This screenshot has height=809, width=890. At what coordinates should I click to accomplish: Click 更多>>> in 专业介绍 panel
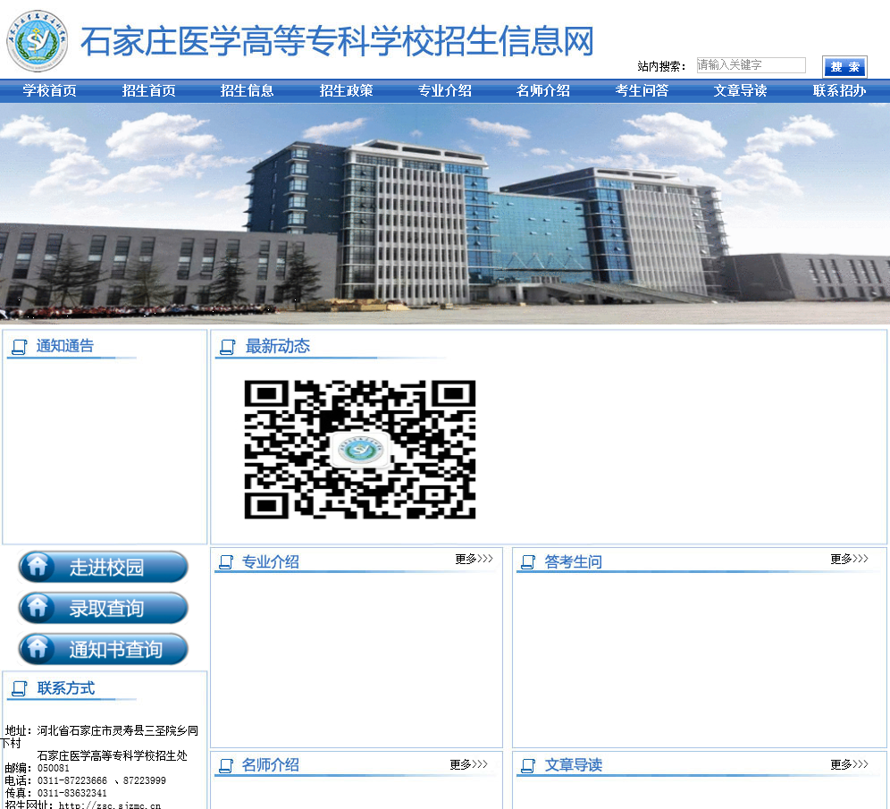474,560
